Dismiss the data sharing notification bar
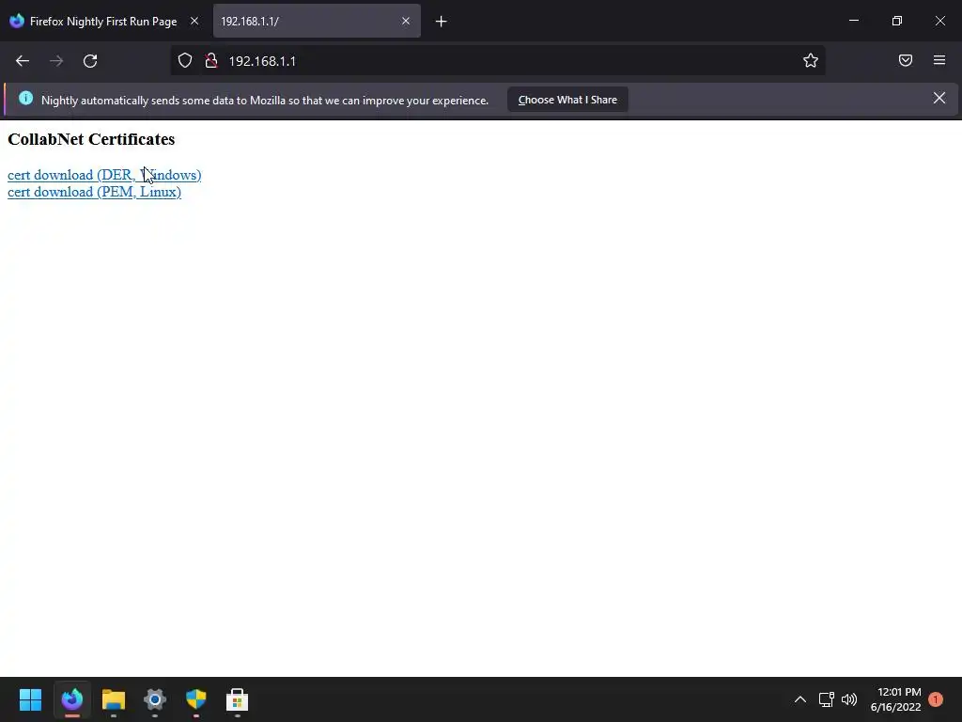This screenshot has width=962, height=722. click(939, 98)
